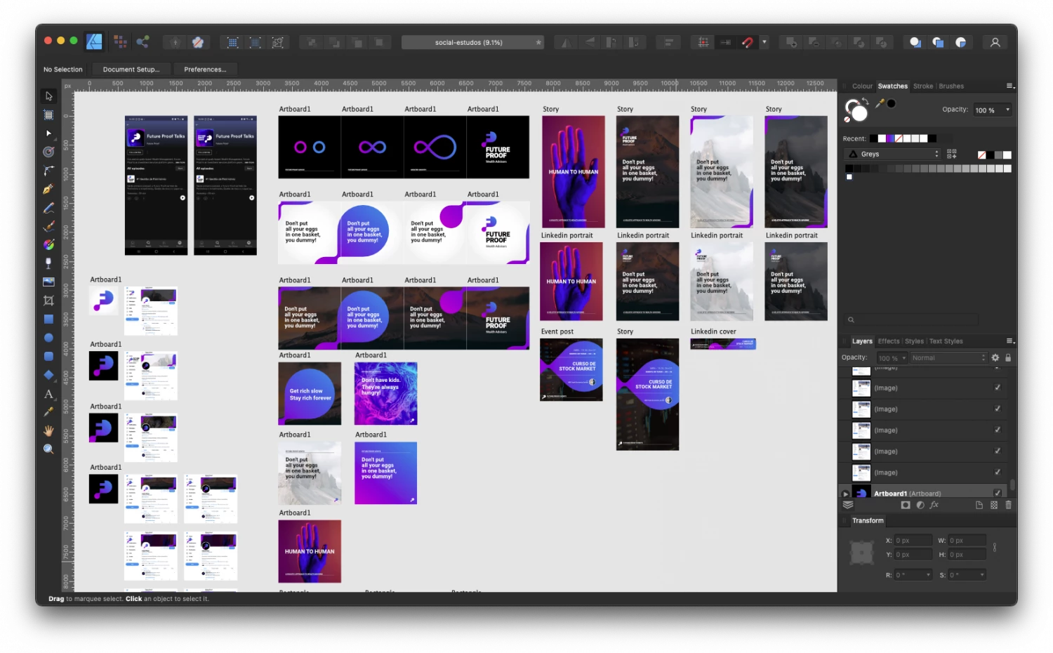
Task: Open the Preferences button
Action: click(205, 70)
